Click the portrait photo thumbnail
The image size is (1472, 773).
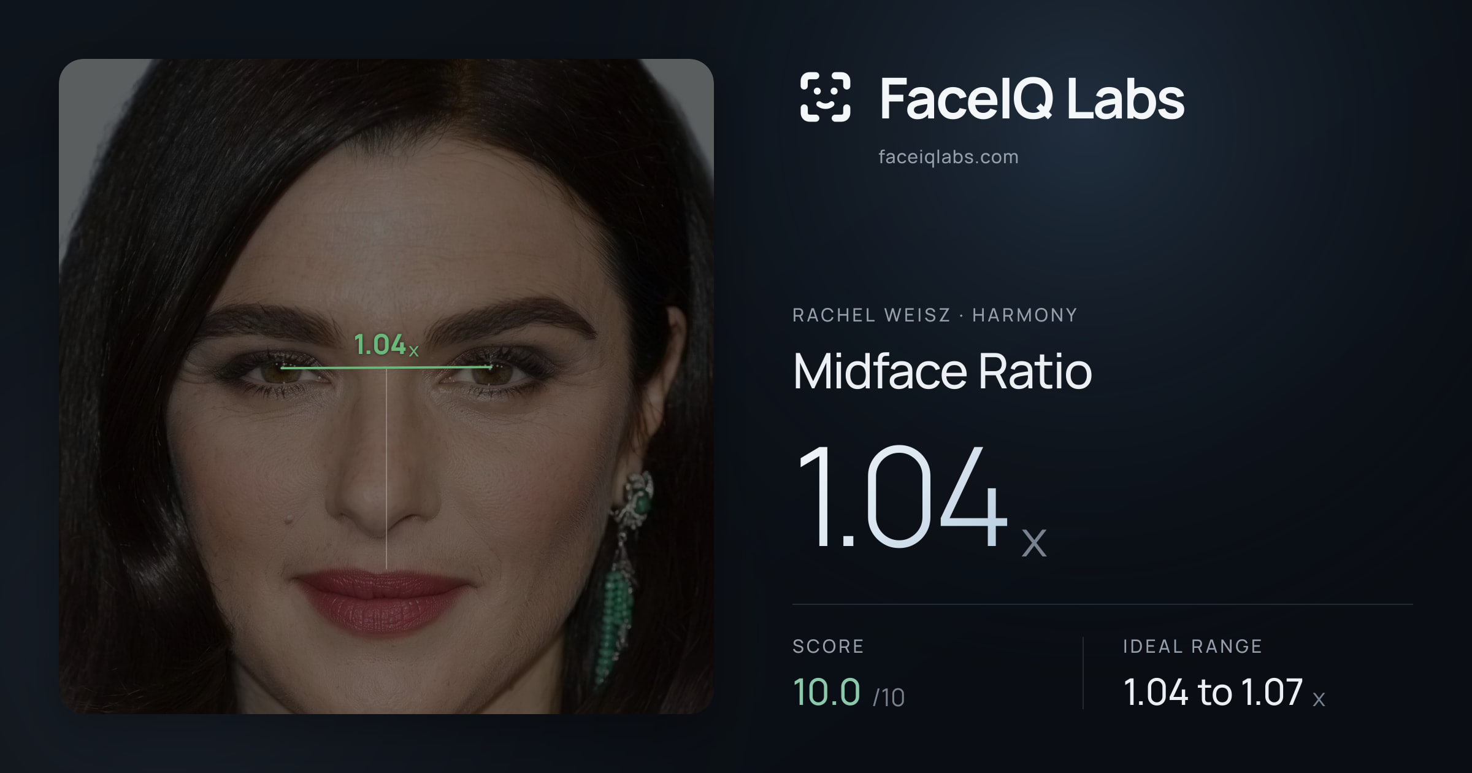[x=386, y=386]
